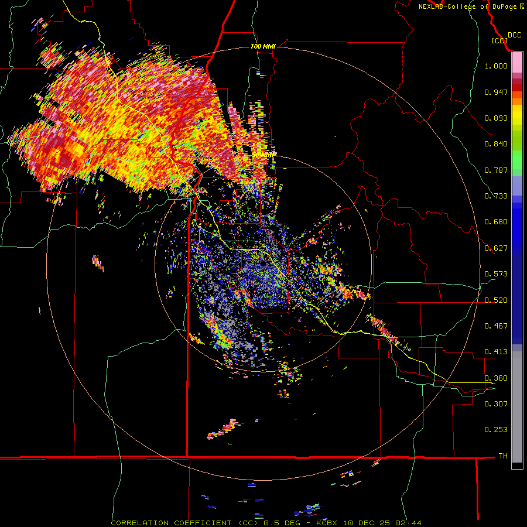Select the 0.413 legend value
This screenshot has height=527, width=527.
496,352
